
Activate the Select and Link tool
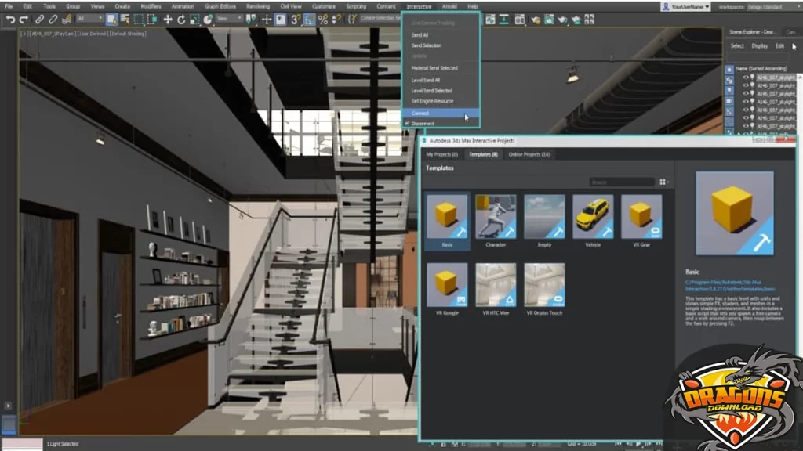(40, 19)
